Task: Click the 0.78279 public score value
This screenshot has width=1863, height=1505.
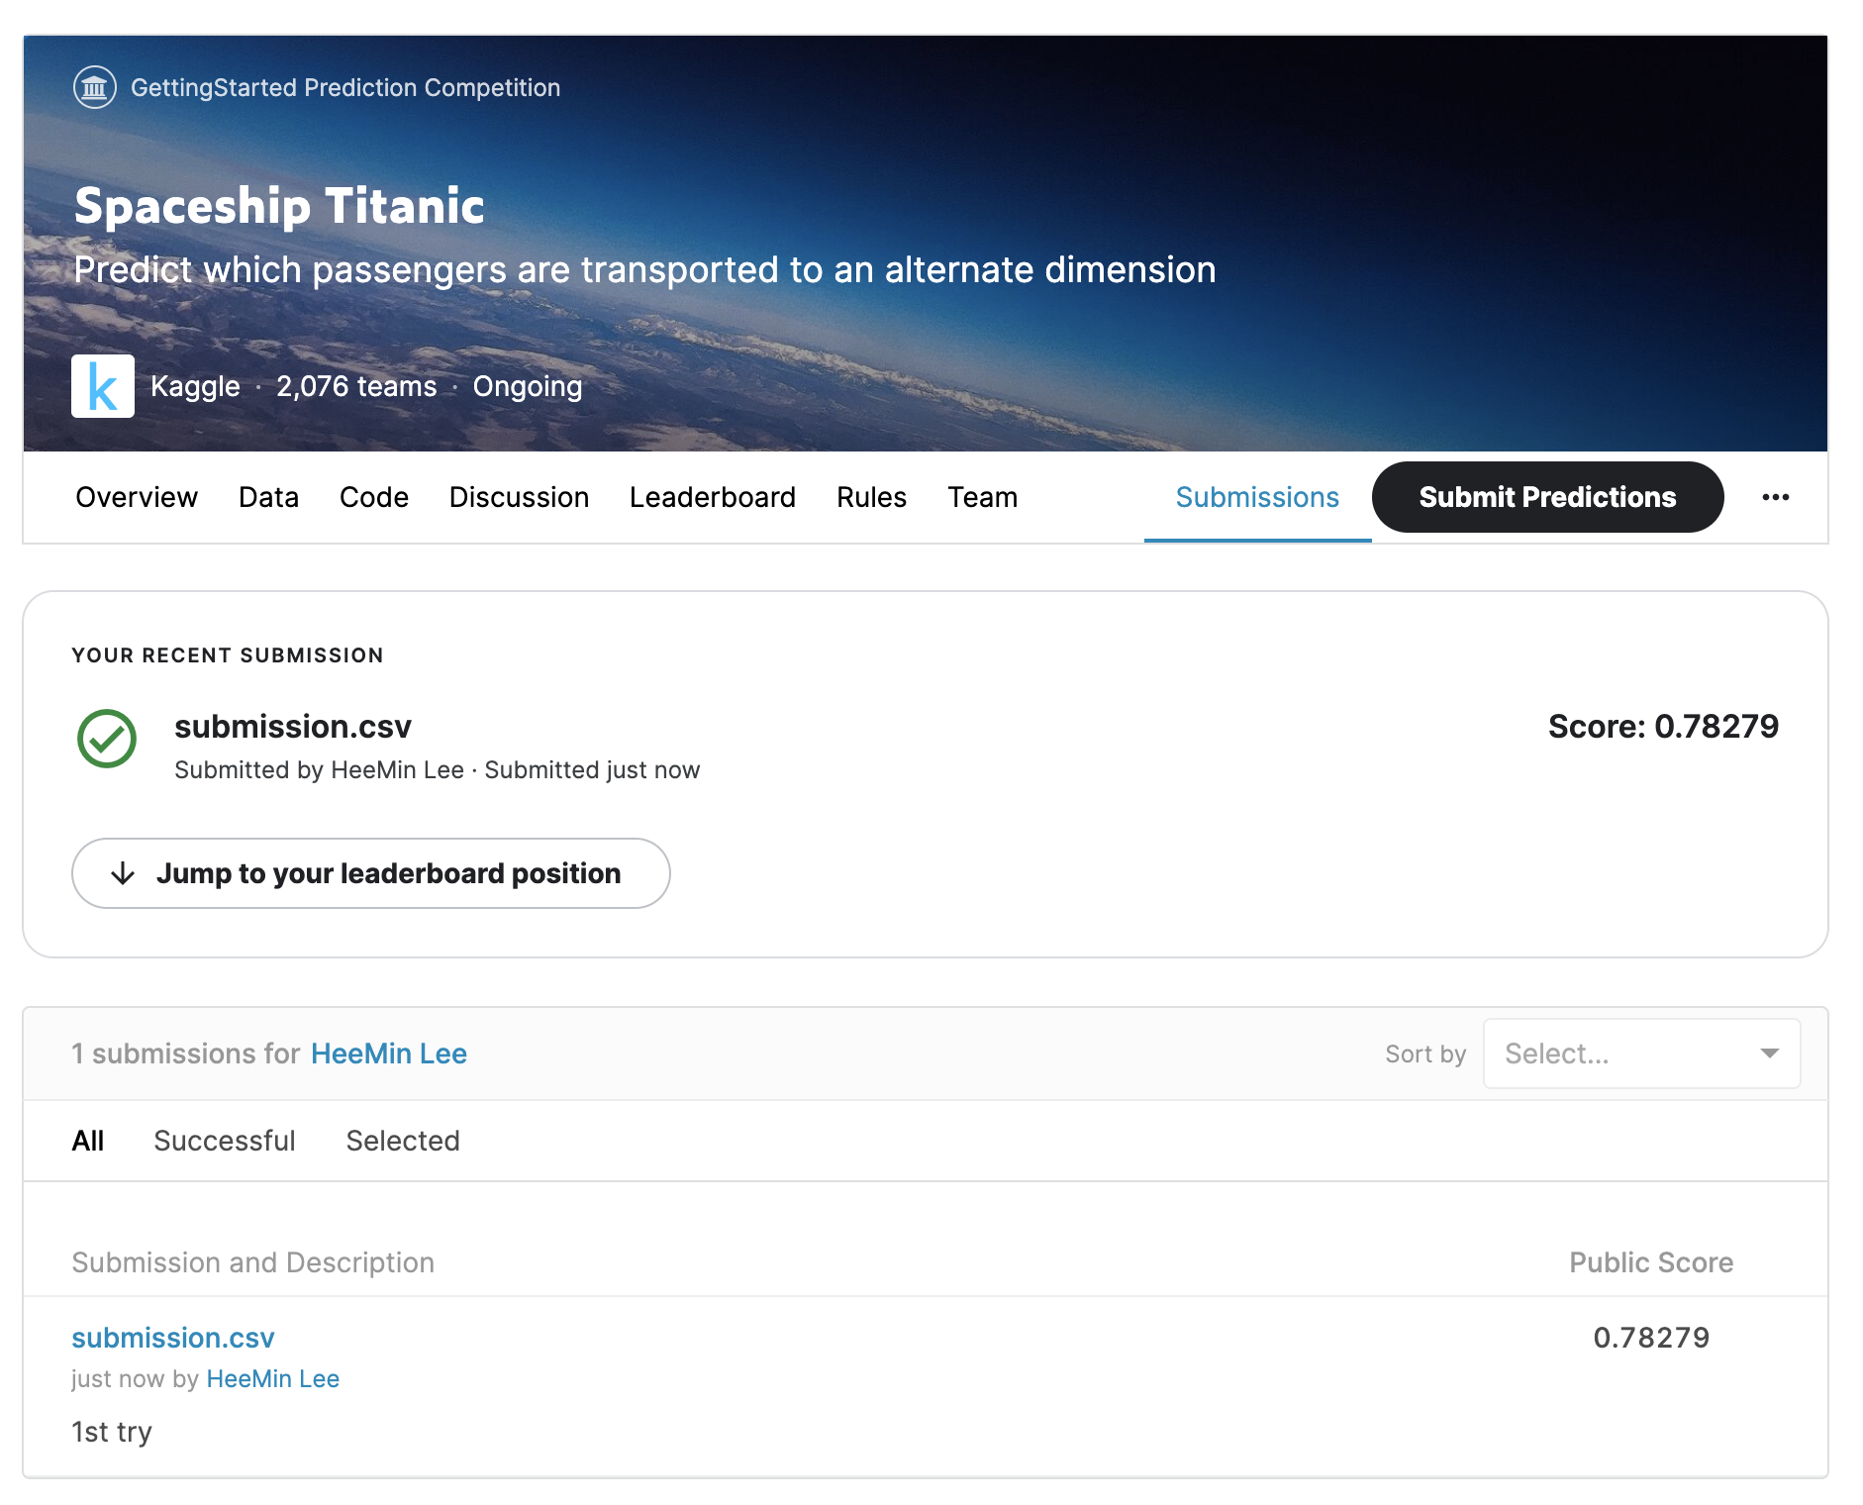Action: pos(1651,1338)
